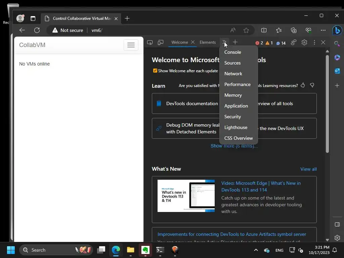Choose Network in the dropdown list
The width and height of the screenshot is (344, 258).
tap(239, 74)
